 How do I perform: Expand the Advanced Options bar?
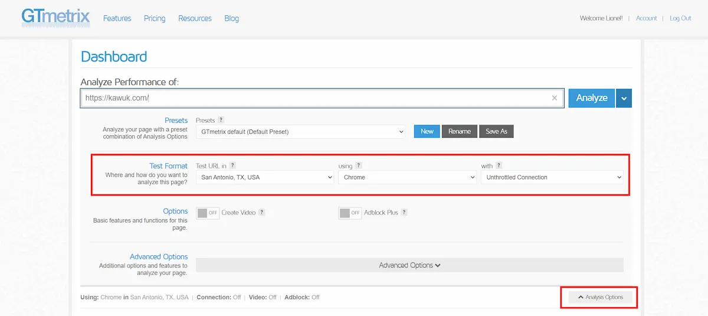click(x=409, y=265)
